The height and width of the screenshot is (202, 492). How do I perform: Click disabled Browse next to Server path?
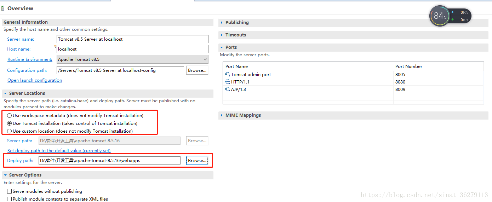197,140
